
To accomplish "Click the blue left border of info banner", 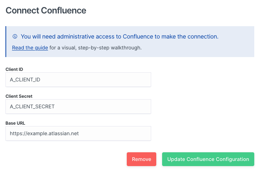I will pyautogui.click(x=6, y=41).
